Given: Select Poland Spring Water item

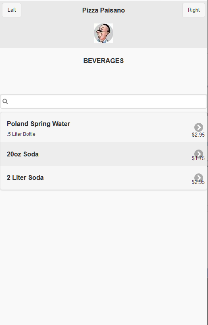Looking at the screenshot, I should tap(104, 127).
